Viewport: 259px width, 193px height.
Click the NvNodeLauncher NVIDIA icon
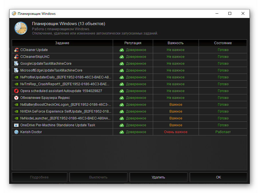[16, 118]
